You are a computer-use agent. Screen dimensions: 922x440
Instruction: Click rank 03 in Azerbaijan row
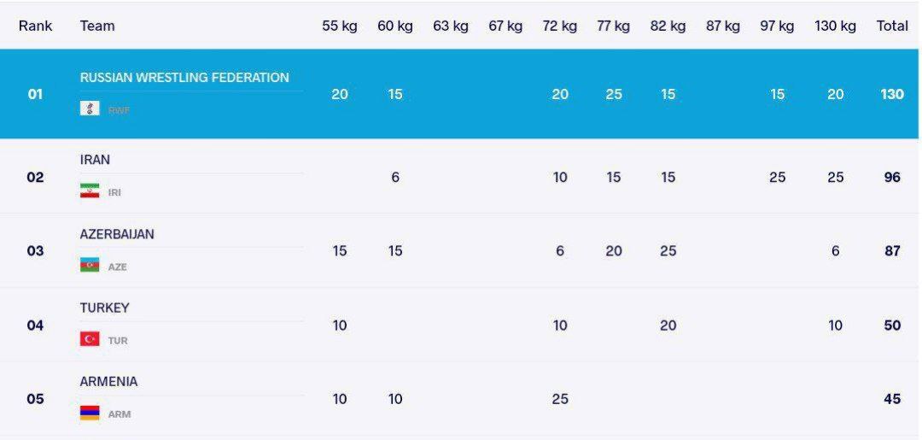35,251
